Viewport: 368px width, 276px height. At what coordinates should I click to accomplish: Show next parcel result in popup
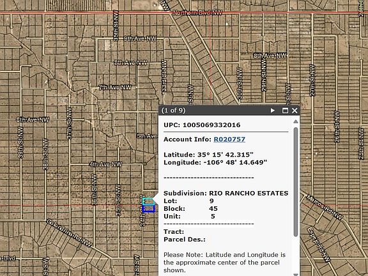tap(272, 111)
